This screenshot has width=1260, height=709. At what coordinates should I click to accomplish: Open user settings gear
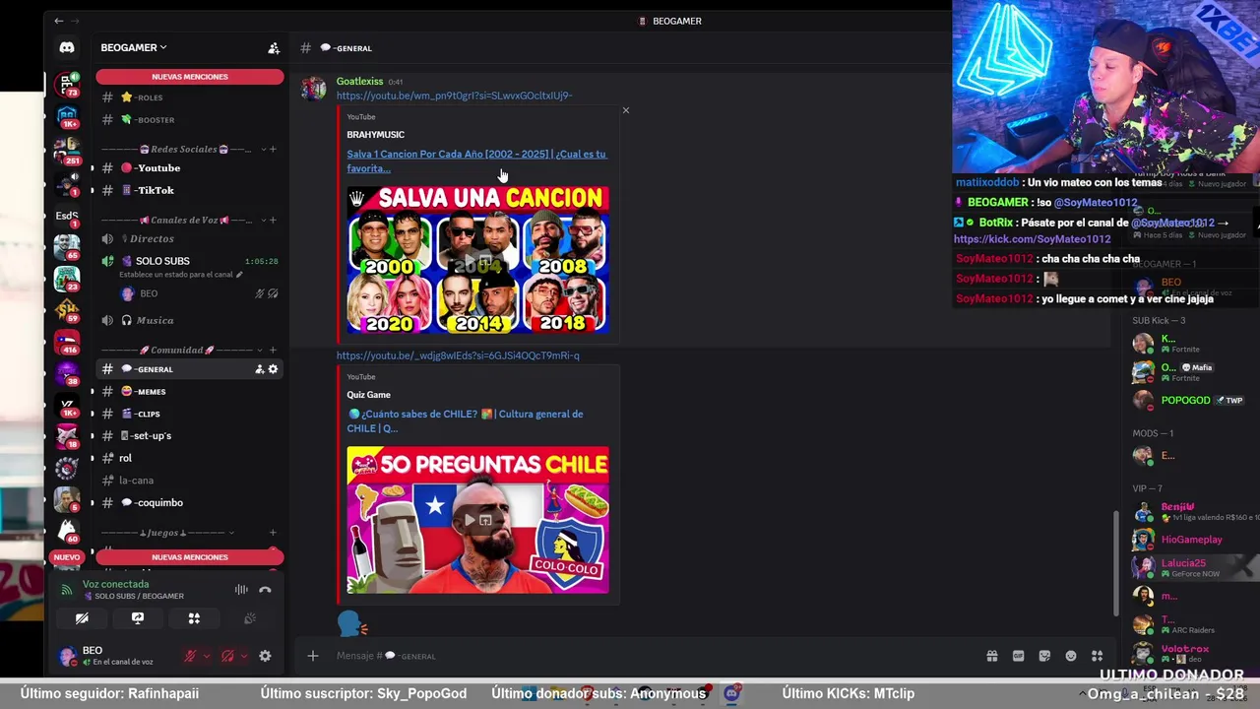tap(265, 656)
